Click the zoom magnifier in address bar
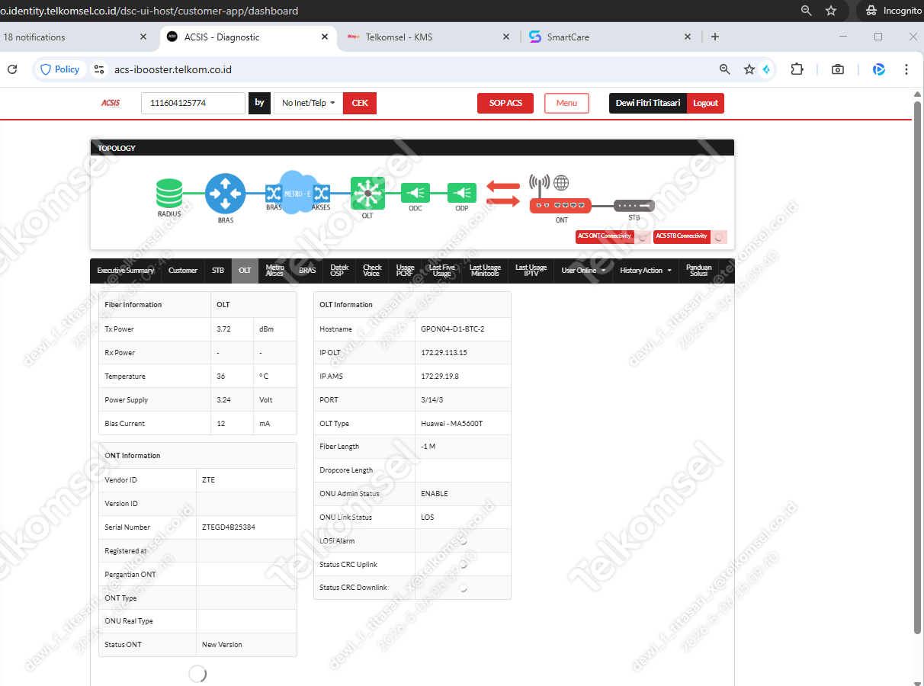The width and height of the screenshot is (924, 686). coord(725,69)
